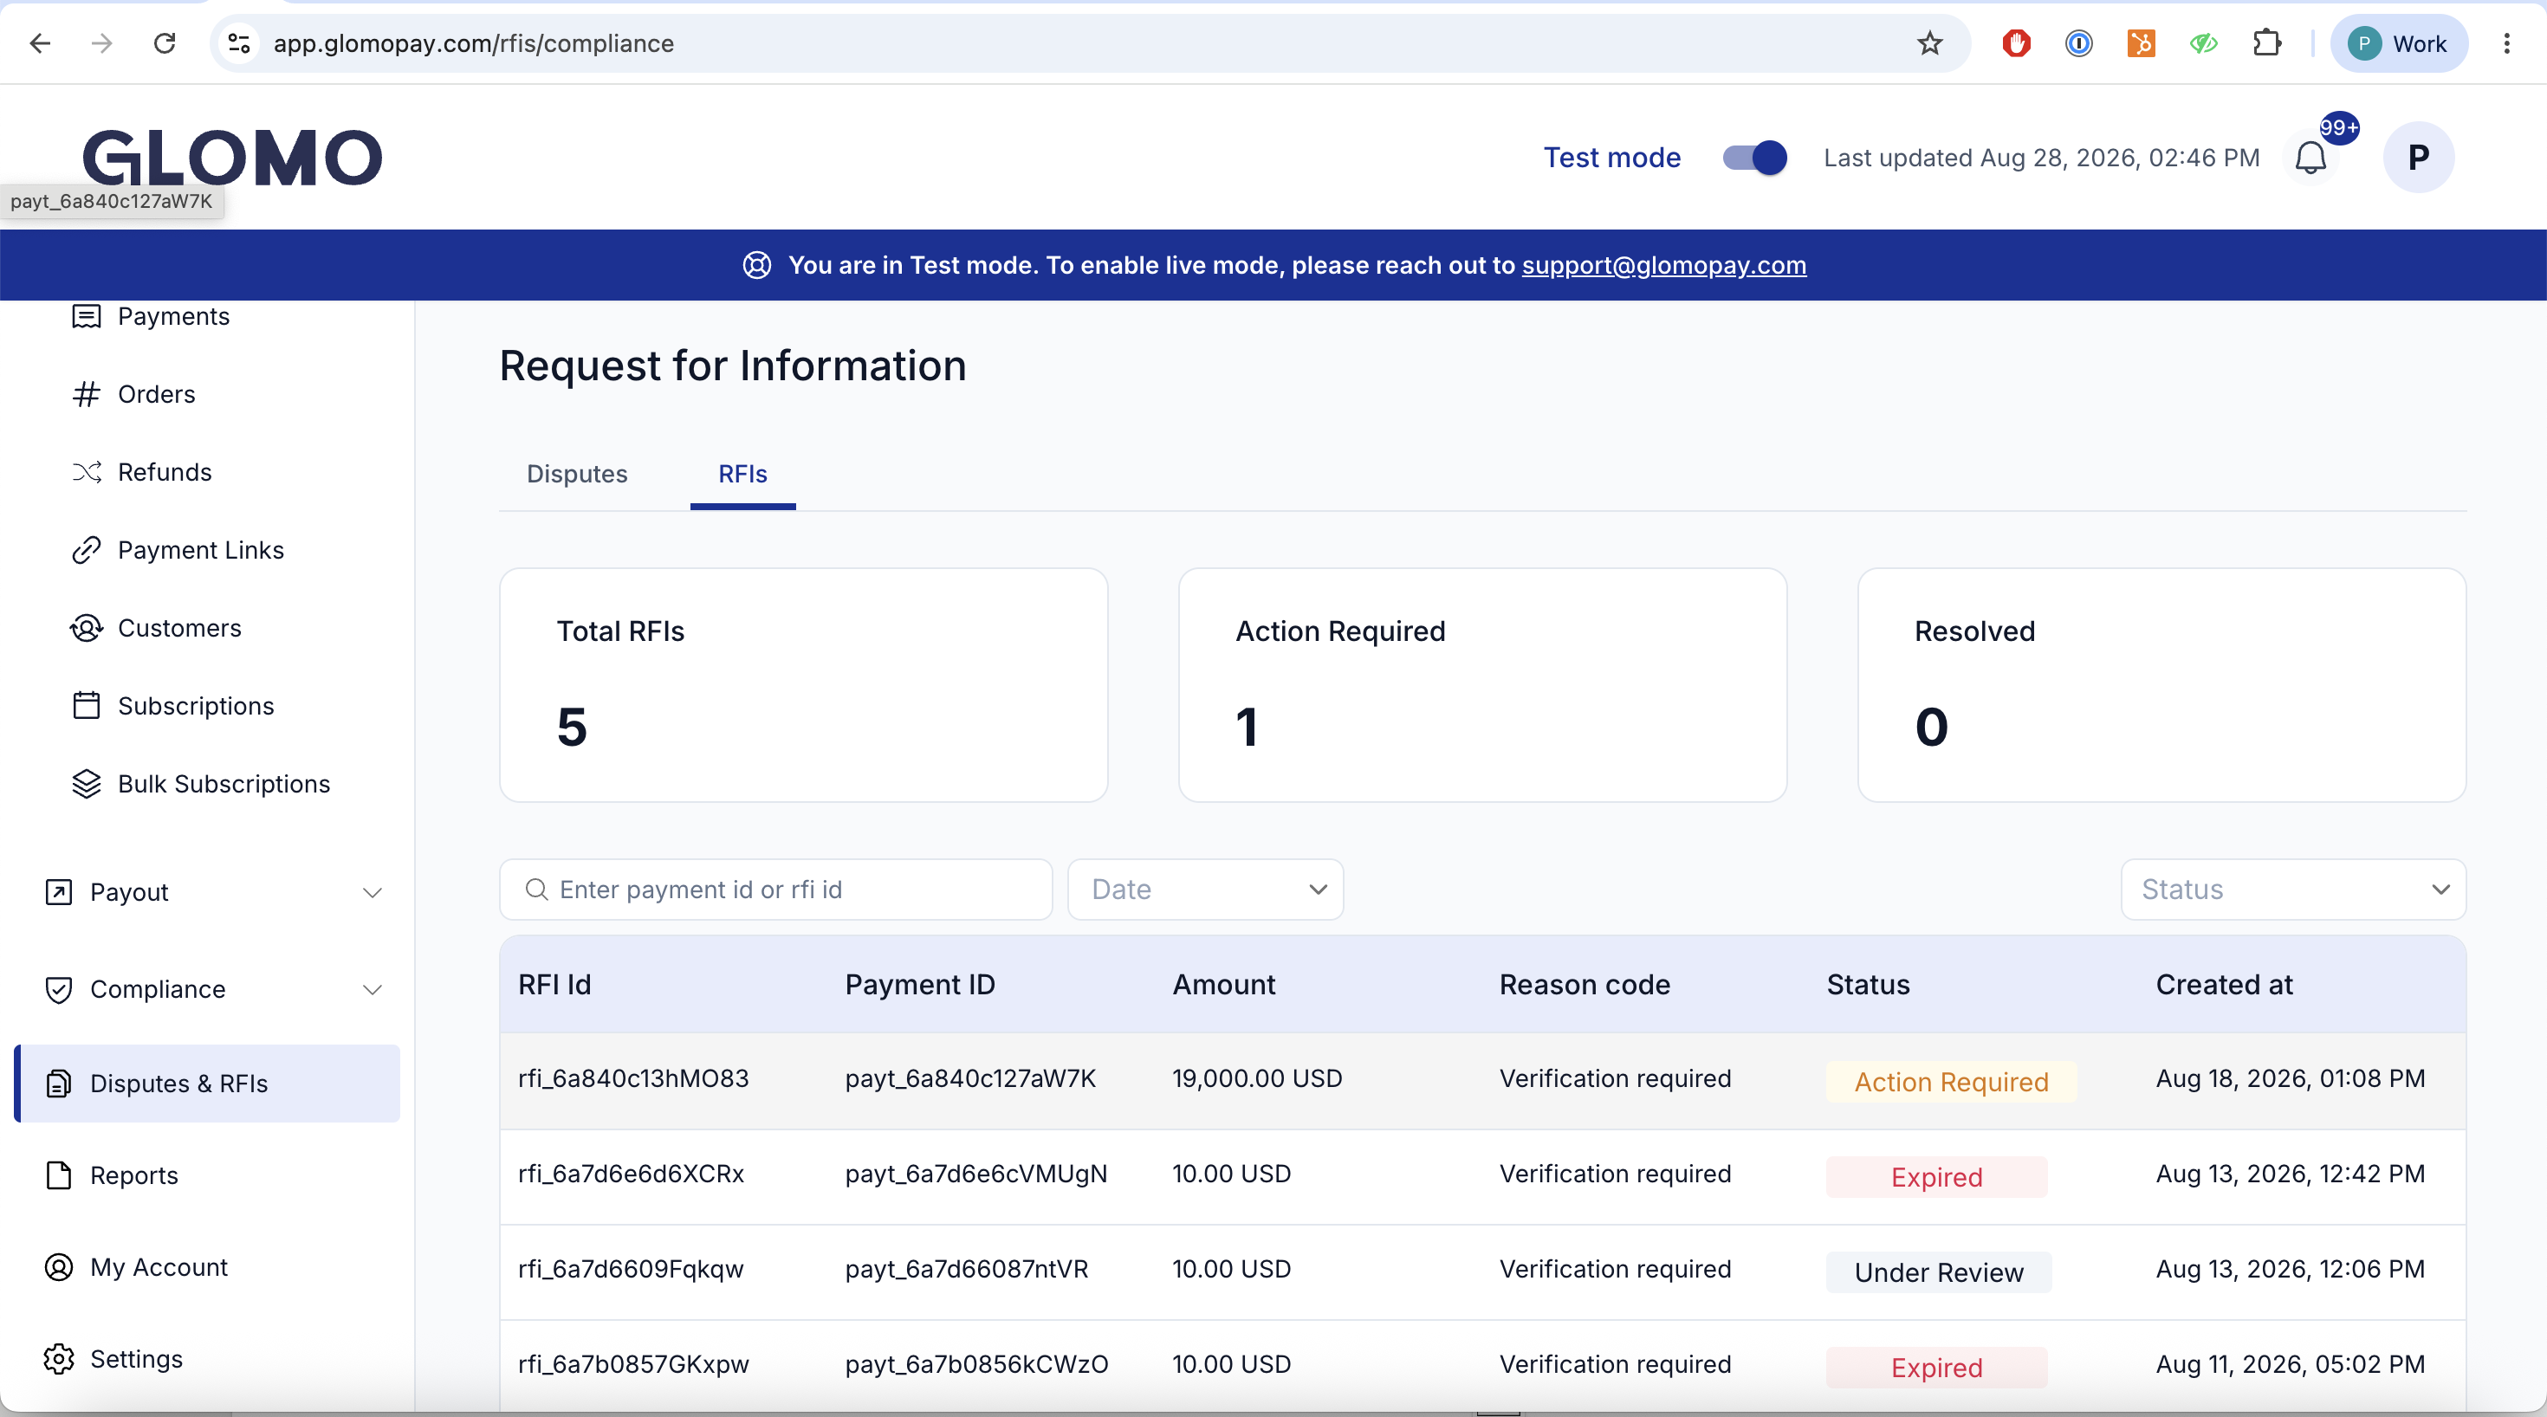The image size is (2547, 1417).
Task: Open the Chrome three-dot menu
Action: tap(2506, 43)
